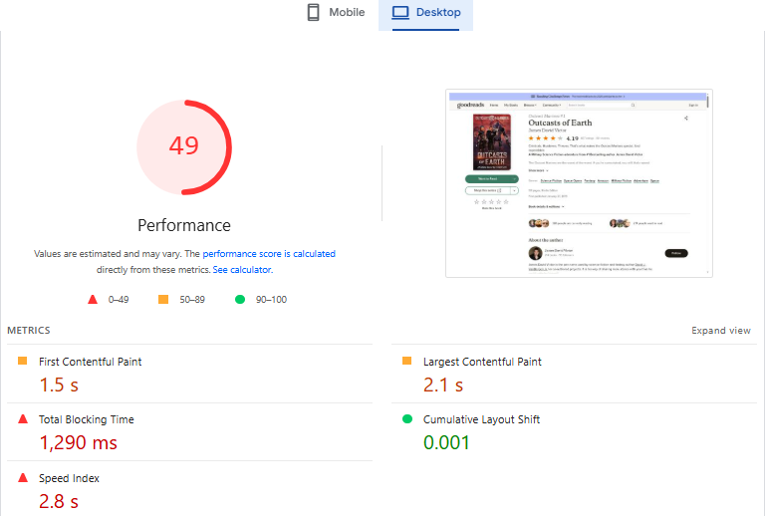The image size is (765, 516).
Task: Click the 'METRICS' section label
Action: [29, 330]
